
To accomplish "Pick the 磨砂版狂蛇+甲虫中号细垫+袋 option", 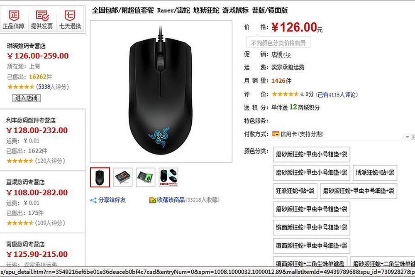I will (x=359, y=191).
